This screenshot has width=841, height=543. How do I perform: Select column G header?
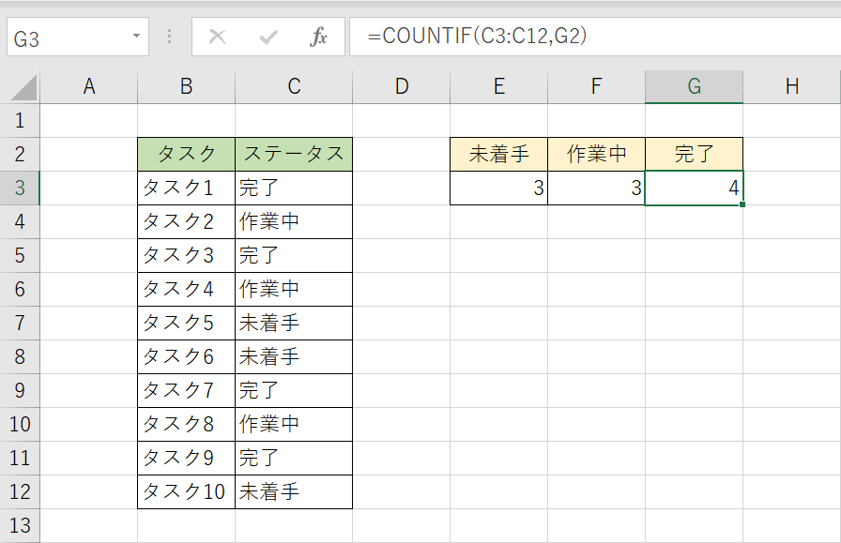[x=695, y=87]
